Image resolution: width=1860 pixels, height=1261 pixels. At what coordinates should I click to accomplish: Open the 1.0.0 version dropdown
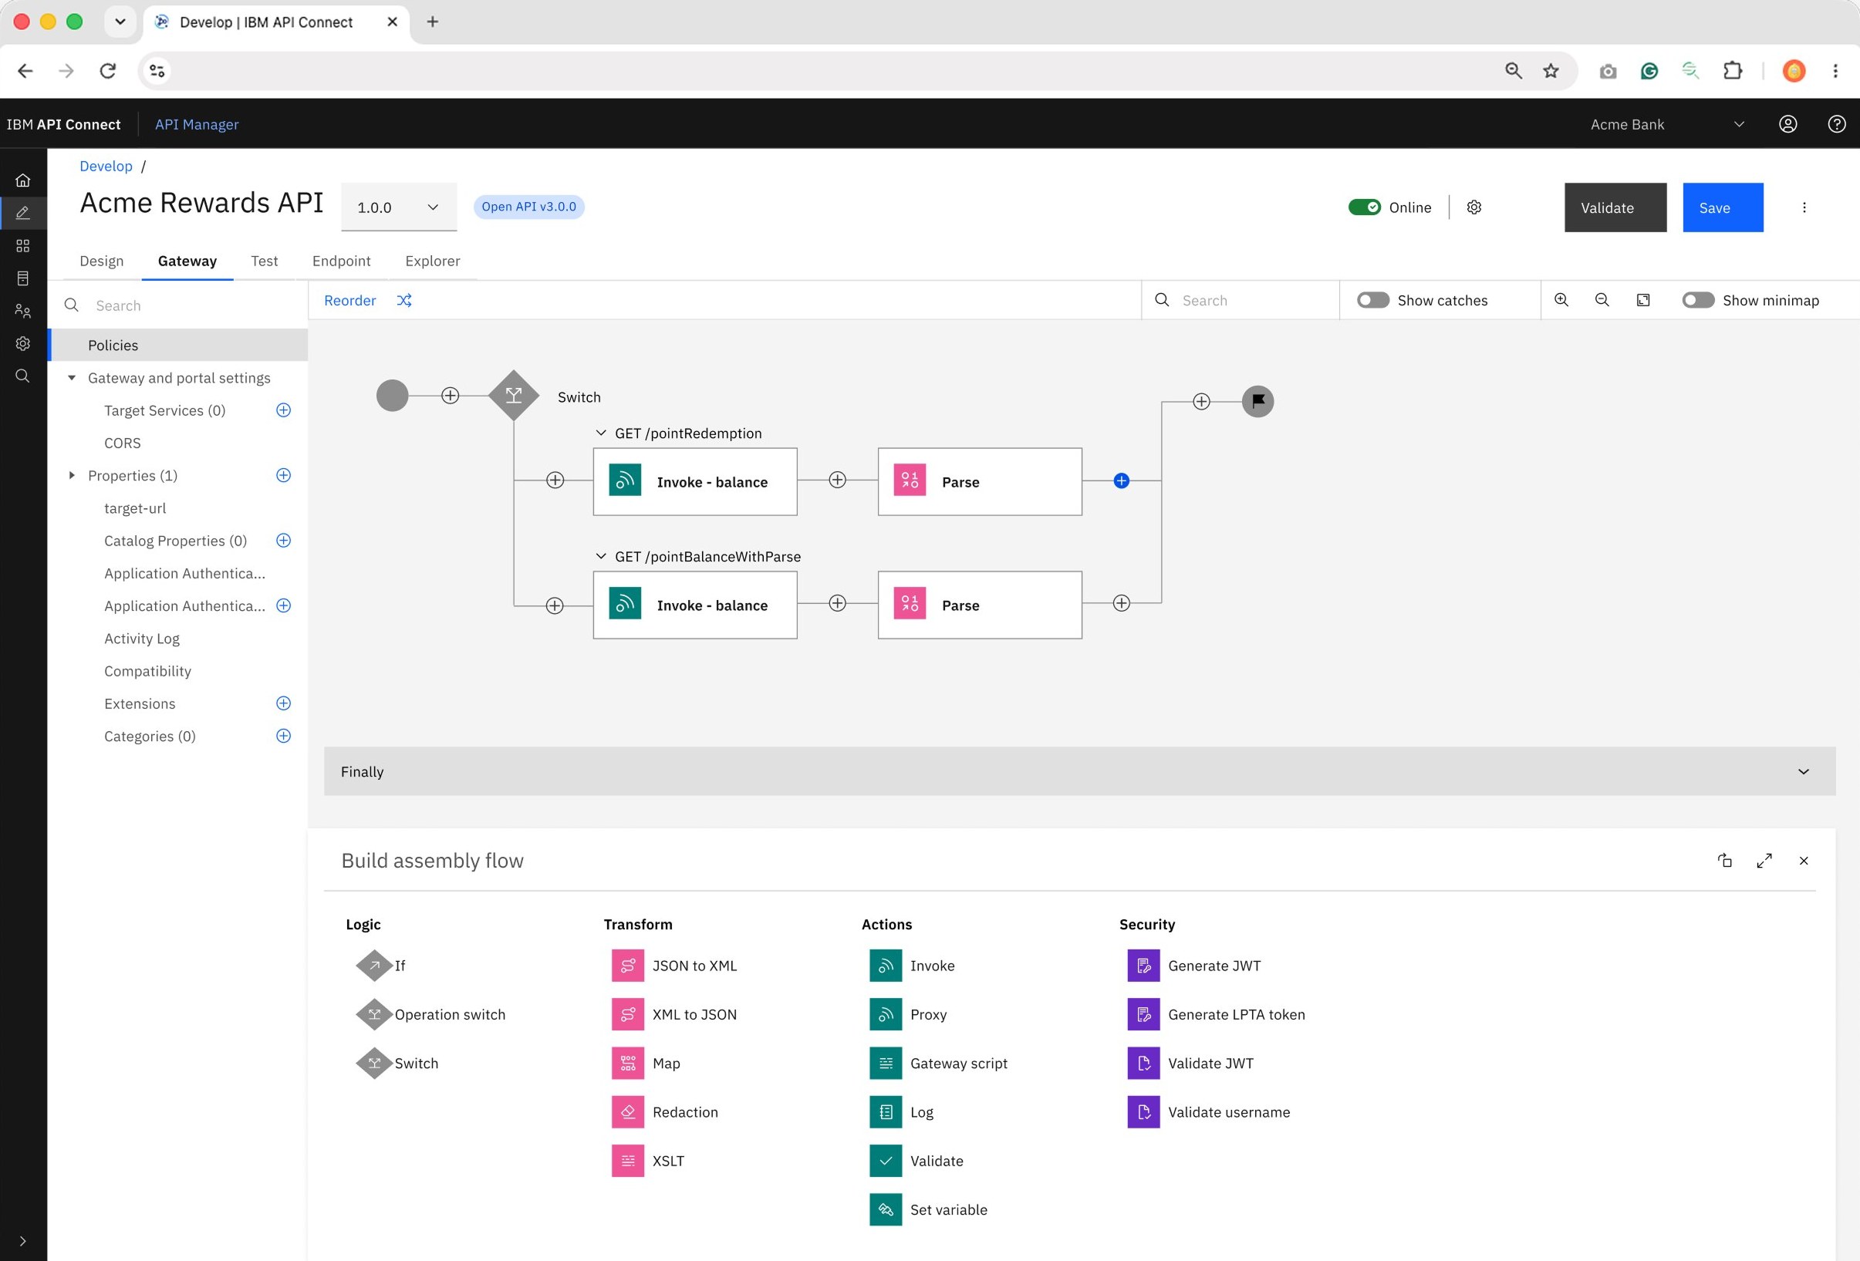coord(399,207)
